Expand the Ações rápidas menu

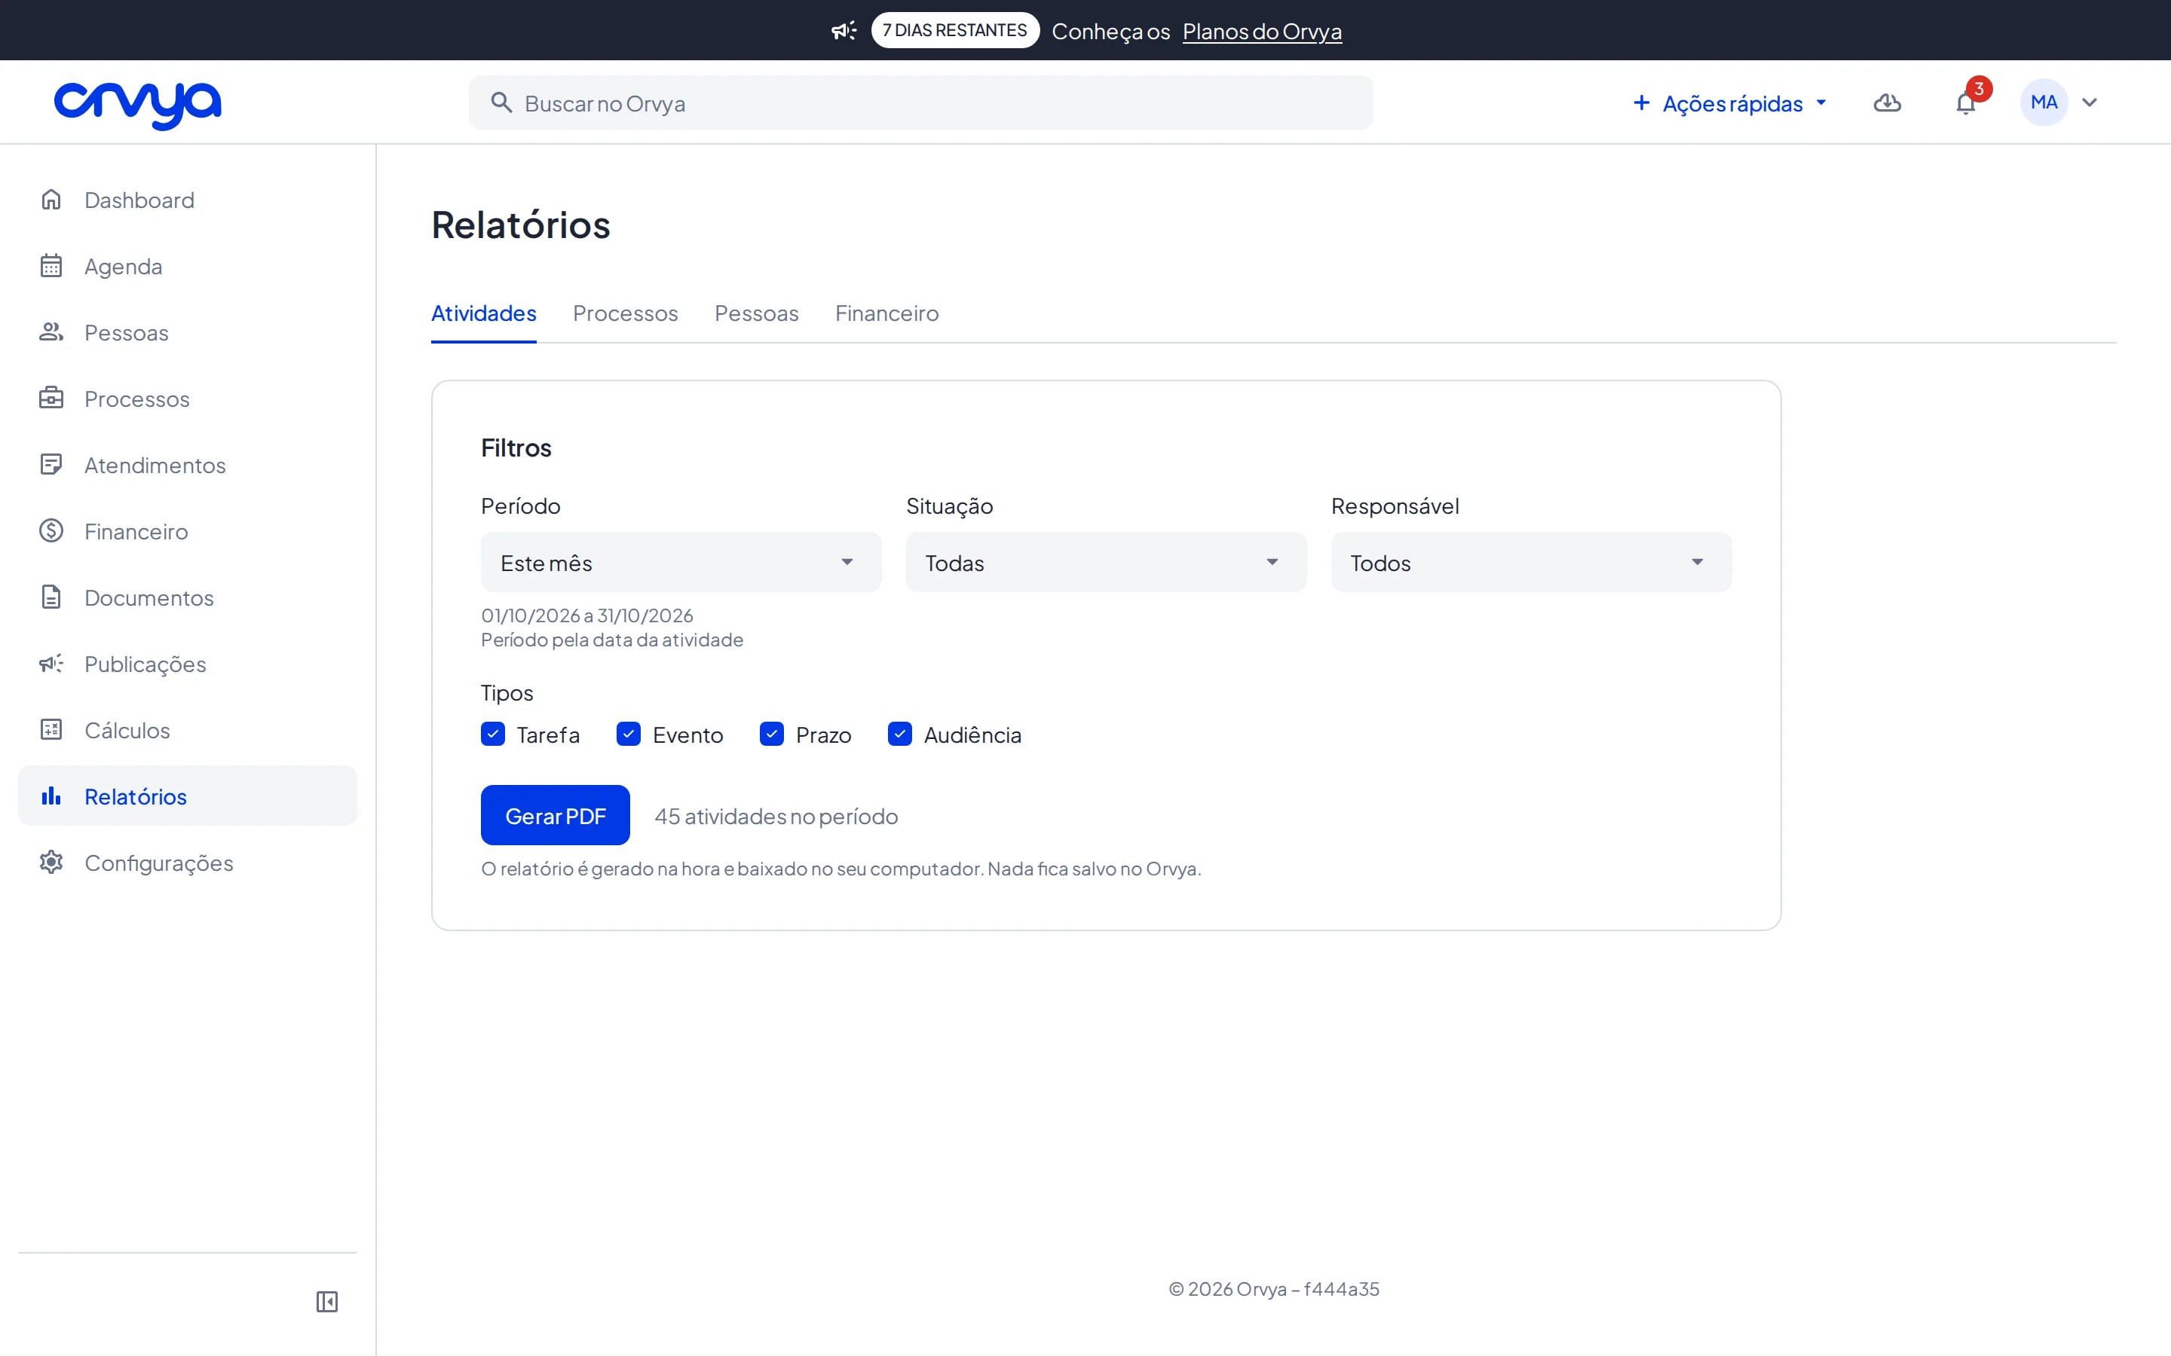[x=1729, y=103]
